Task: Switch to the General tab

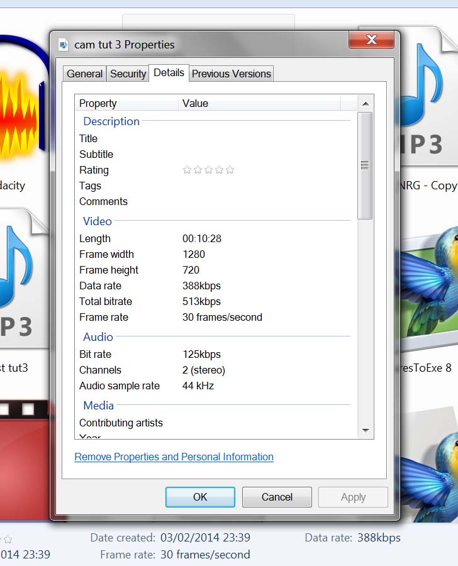Action: pyautogui.click(x=84, y=74)
